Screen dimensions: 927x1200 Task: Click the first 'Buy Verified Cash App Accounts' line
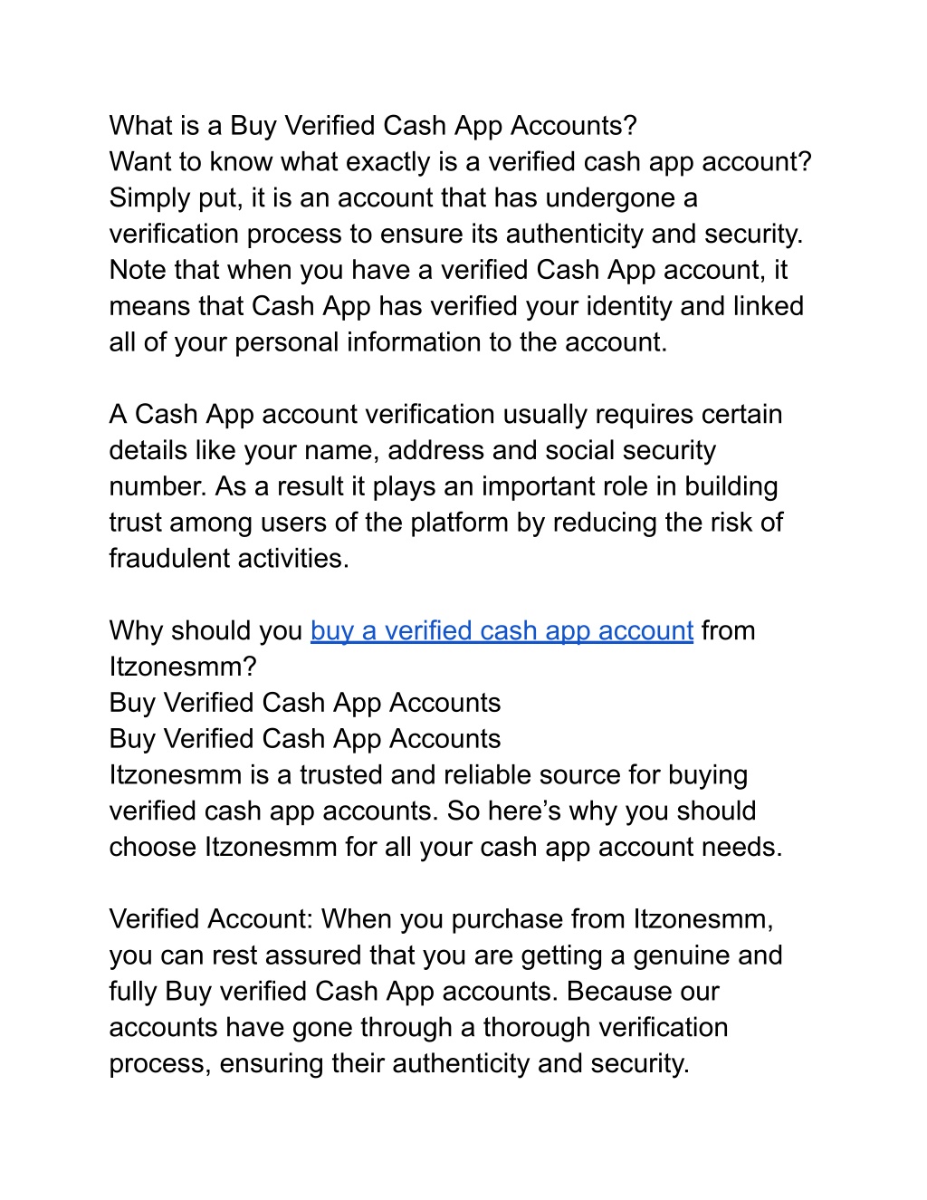305,704
